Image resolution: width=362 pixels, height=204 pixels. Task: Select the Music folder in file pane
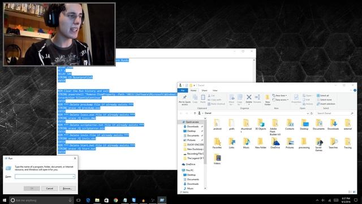(x=246, y=143)
